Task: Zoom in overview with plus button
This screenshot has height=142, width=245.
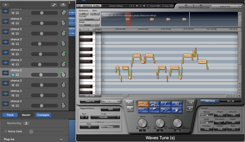Action: tap(239, 13)
